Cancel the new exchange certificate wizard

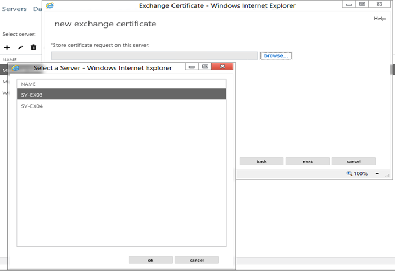[354, 161]
